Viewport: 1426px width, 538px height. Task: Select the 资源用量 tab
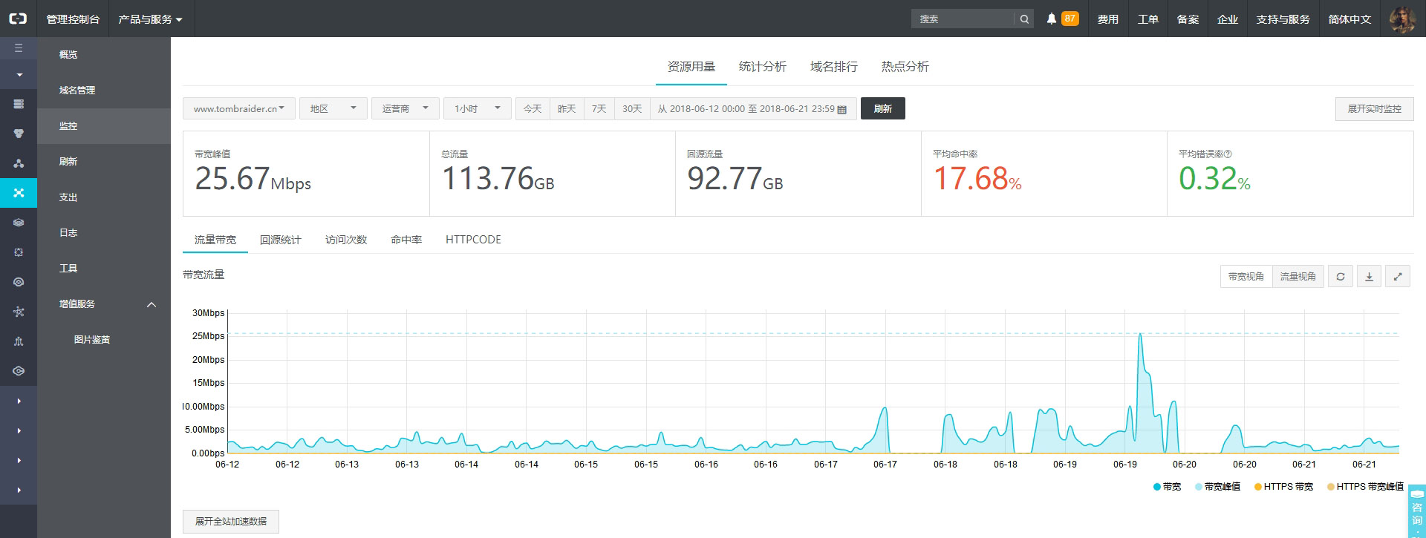pyautogui.click(x=691, y=67)
